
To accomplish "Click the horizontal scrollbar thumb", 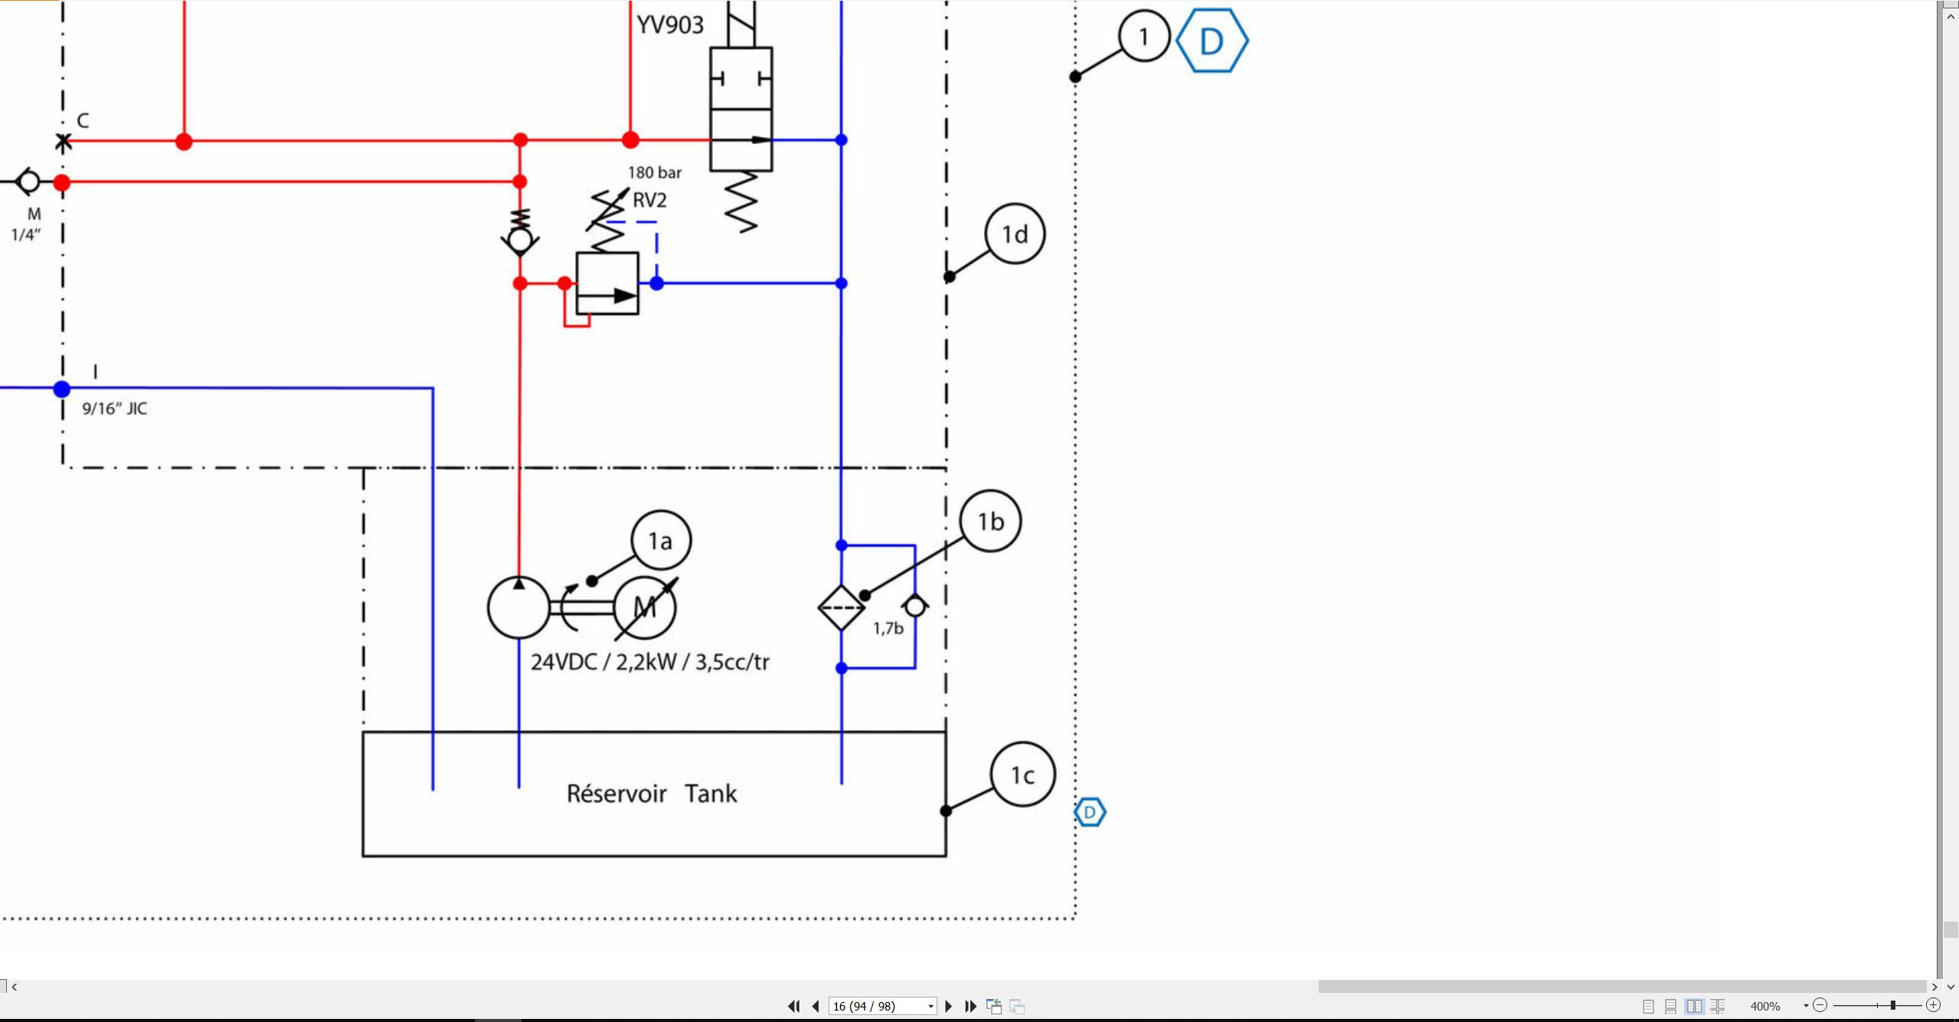I will point(1622,987).
